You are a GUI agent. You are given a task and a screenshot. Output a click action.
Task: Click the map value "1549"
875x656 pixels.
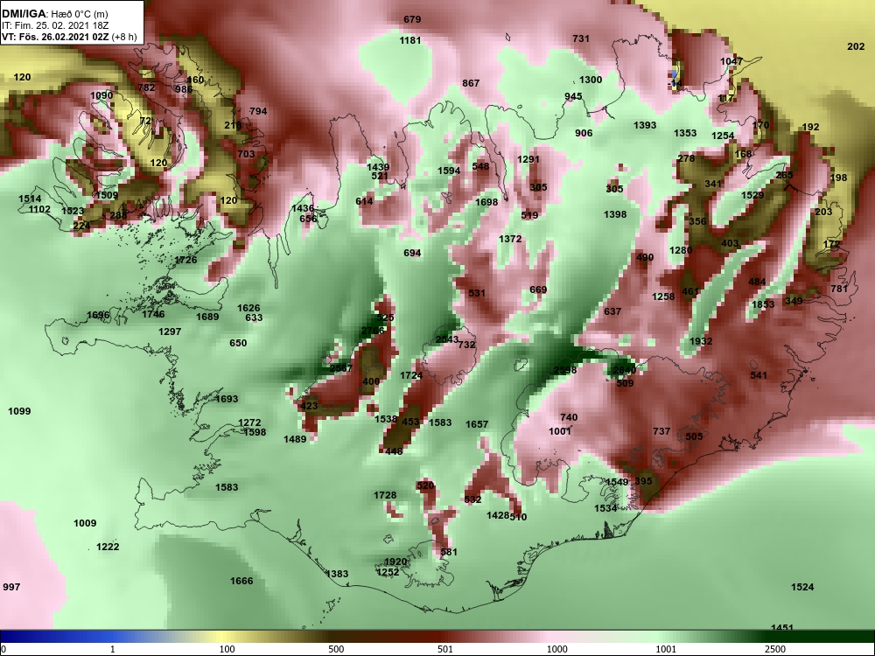click(617, 482)
